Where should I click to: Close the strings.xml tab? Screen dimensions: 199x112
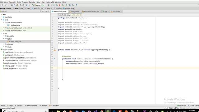[80, 12]
